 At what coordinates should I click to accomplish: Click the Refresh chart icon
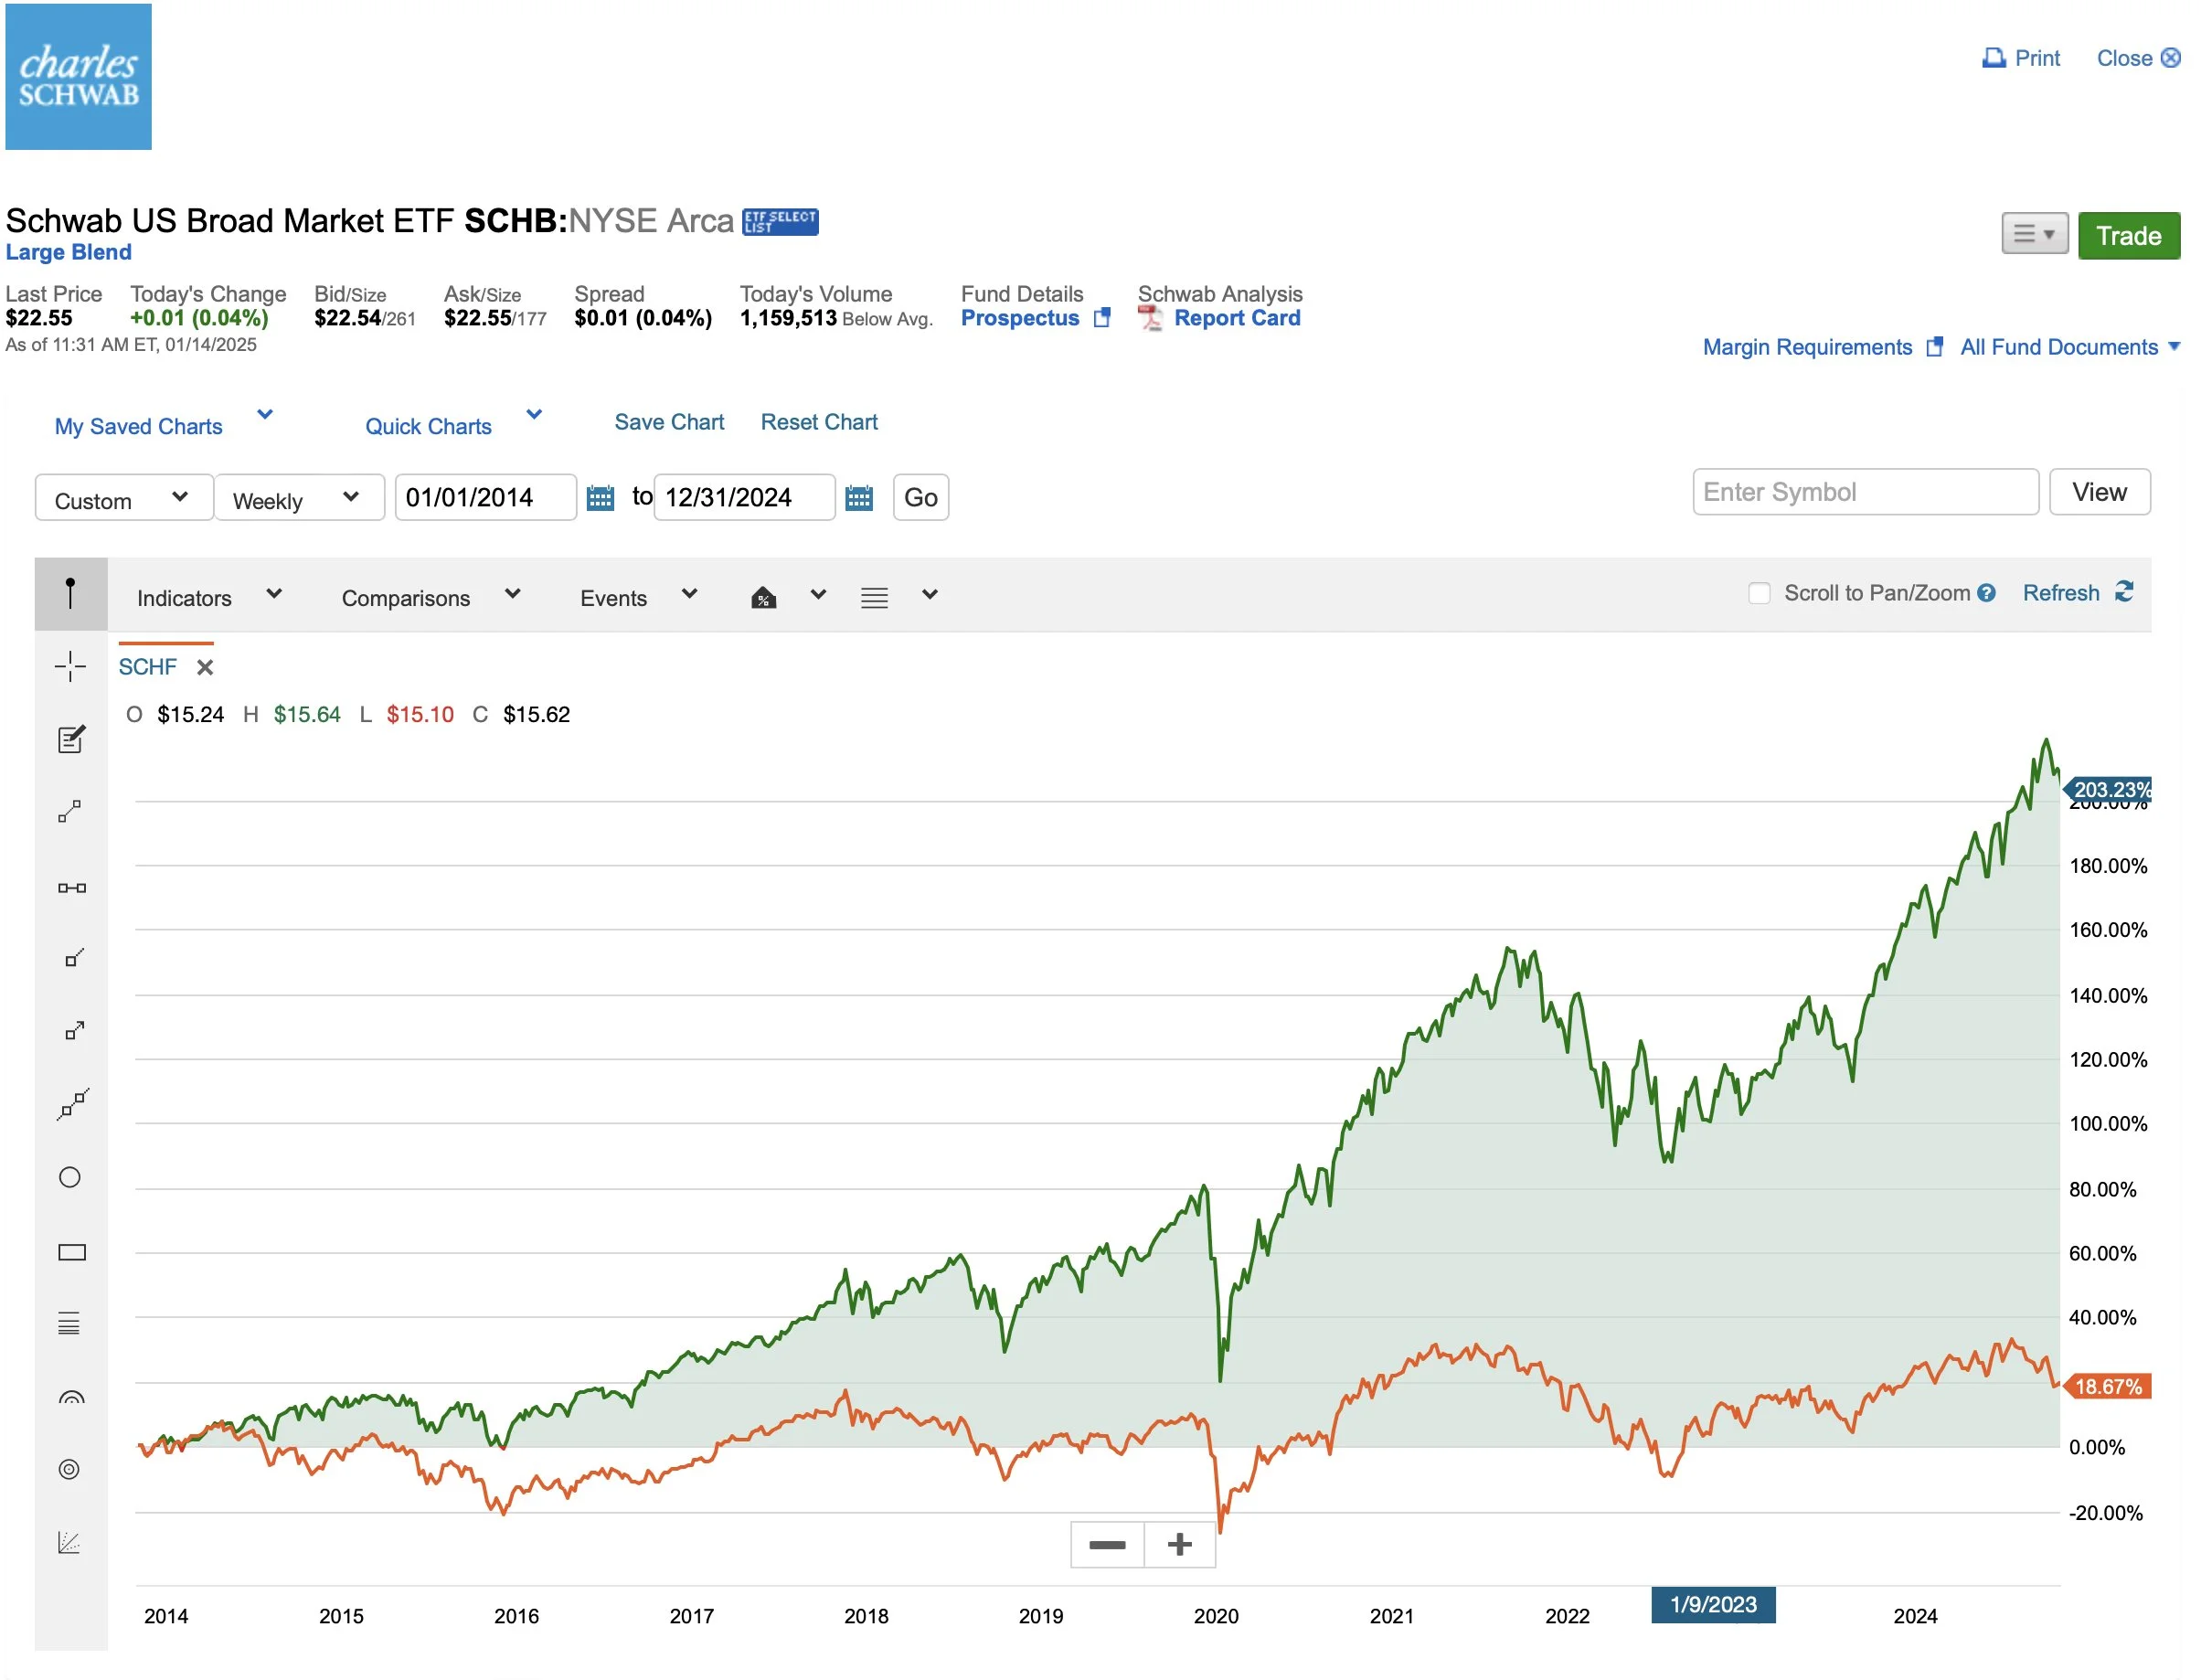pos(2125,592)
